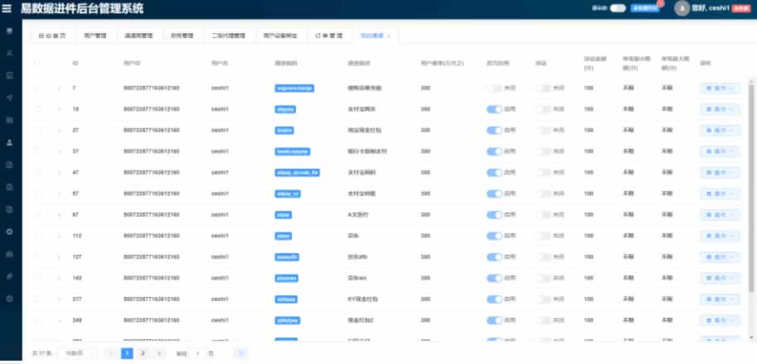Close the active tab with its X icon
This screenshot has width=757, height=364.
pos(389,36)
